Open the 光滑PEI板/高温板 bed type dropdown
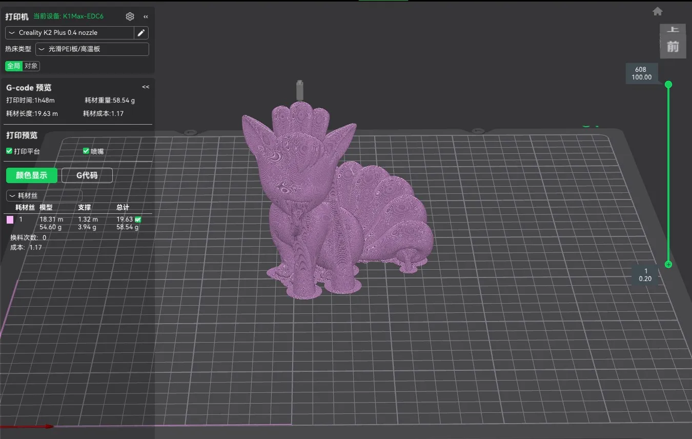This screenshot has height=439, width=692. tap(92, 49)
